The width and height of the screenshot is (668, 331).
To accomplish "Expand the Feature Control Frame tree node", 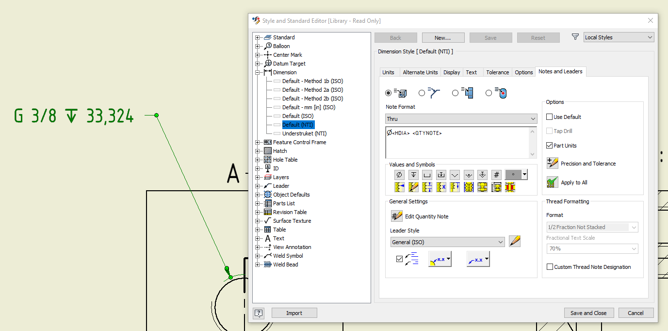I will coord(257,142).
